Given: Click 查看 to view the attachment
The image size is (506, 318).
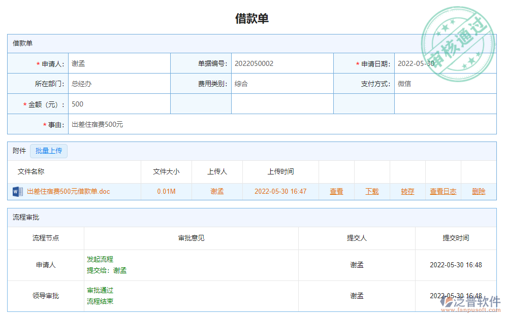Looking at the screenshot, I should click(x=336, y=192).
